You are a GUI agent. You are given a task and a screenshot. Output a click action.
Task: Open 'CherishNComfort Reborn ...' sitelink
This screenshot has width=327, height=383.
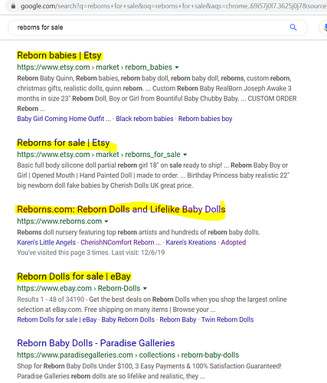tap(121, 242)
